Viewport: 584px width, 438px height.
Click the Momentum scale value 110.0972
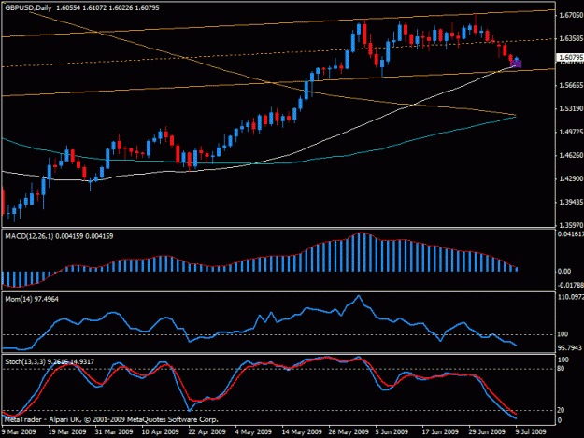571,297
